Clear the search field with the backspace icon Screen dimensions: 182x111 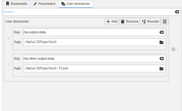tap(177, 12)
